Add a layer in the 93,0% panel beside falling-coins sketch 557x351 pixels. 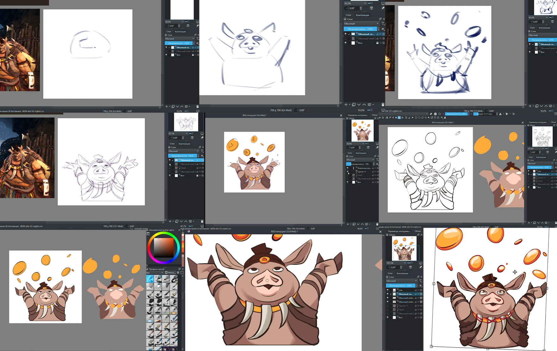click(346, 104)
